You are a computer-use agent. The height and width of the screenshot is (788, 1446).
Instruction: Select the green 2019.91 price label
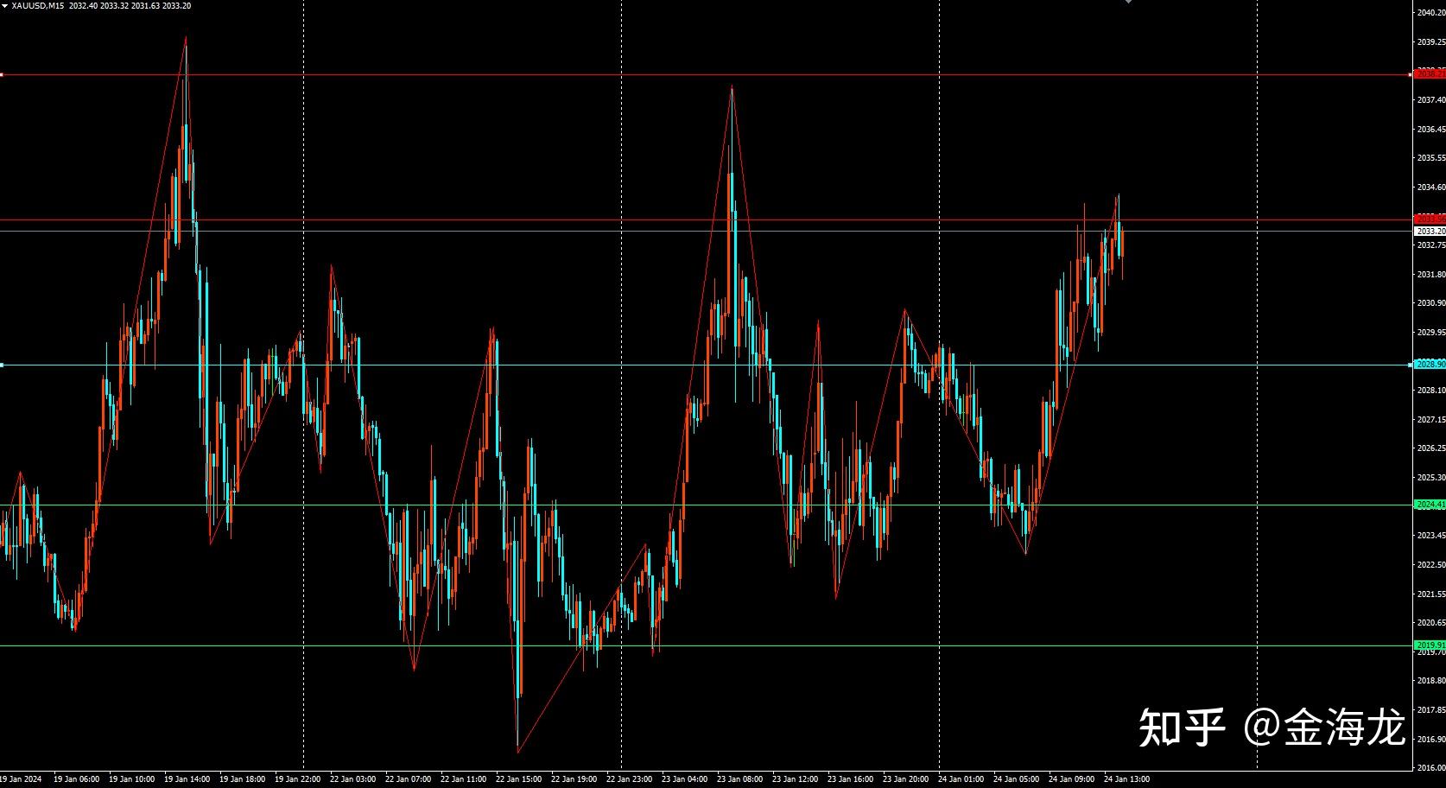(x=1430, y=645)
